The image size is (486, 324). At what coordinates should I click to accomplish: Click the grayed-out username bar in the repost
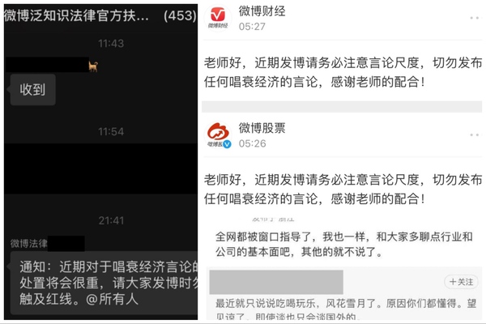276,282
